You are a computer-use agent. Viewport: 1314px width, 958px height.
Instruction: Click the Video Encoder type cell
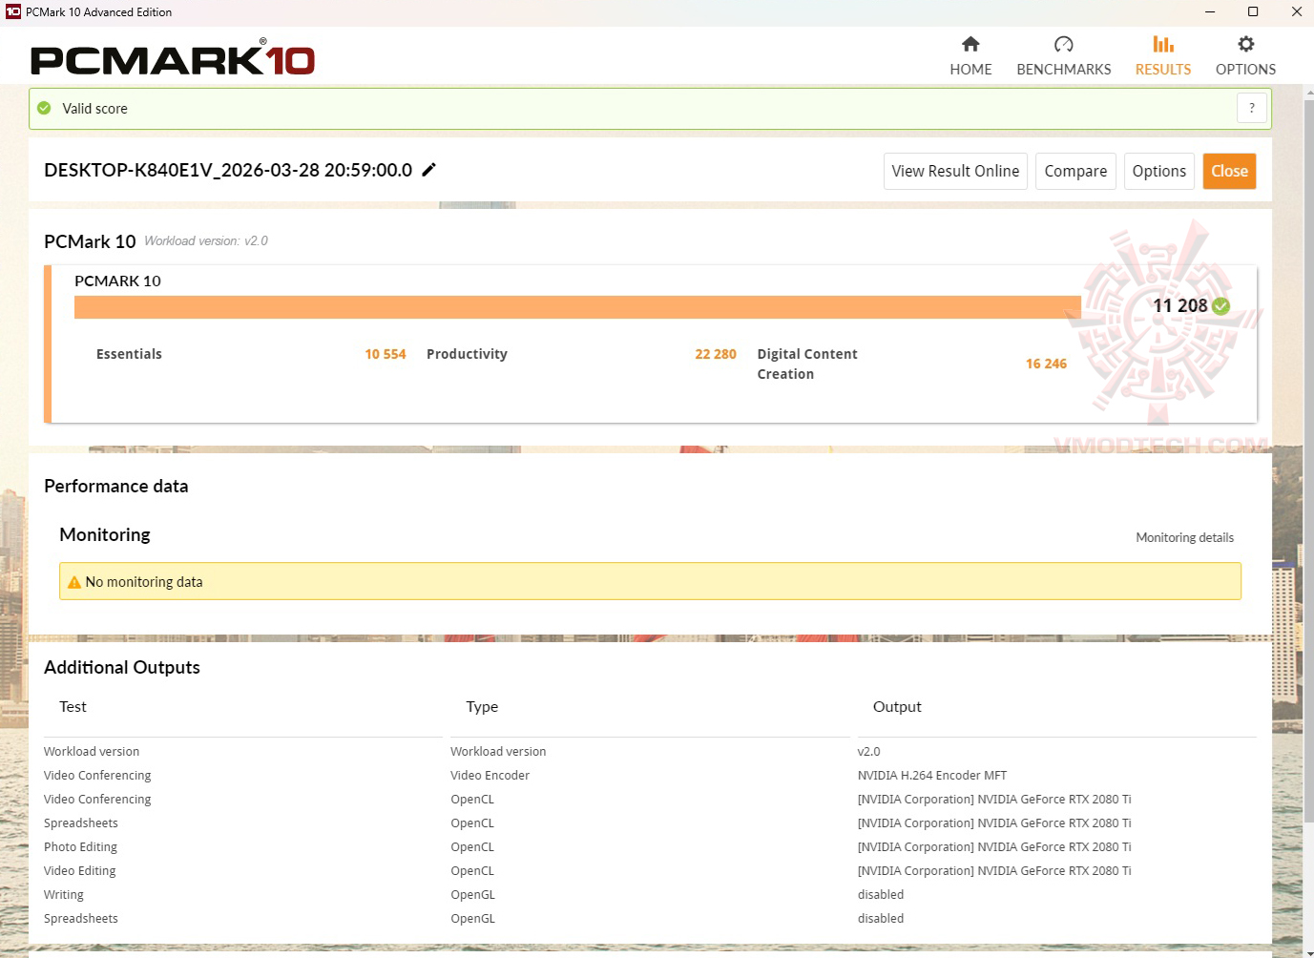pyautogui.click(x=490, y=776)
